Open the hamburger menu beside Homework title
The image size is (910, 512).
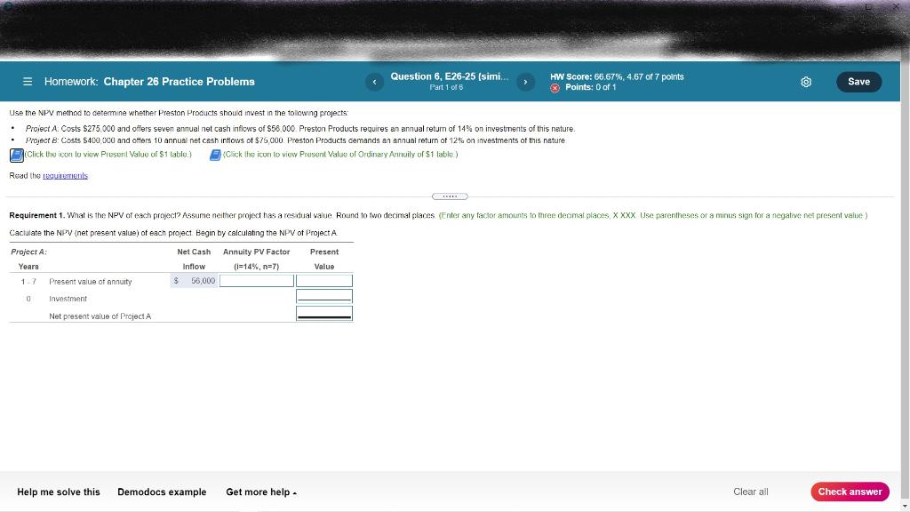pos(28,82)
